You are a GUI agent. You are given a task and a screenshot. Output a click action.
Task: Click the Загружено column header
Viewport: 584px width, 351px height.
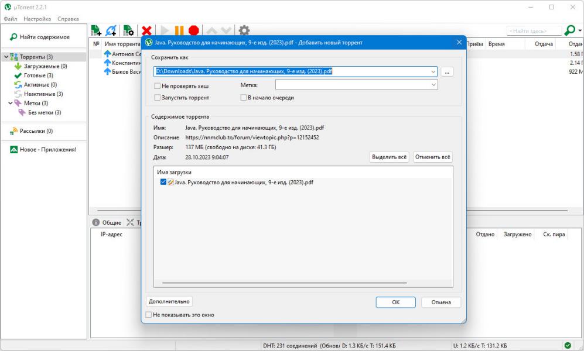click(x=517, y=234)
